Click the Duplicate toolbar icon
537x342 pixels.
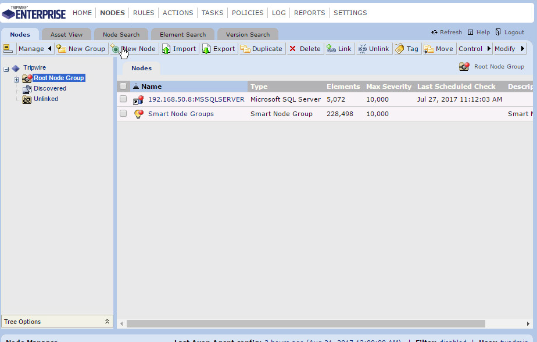[245, 49]
